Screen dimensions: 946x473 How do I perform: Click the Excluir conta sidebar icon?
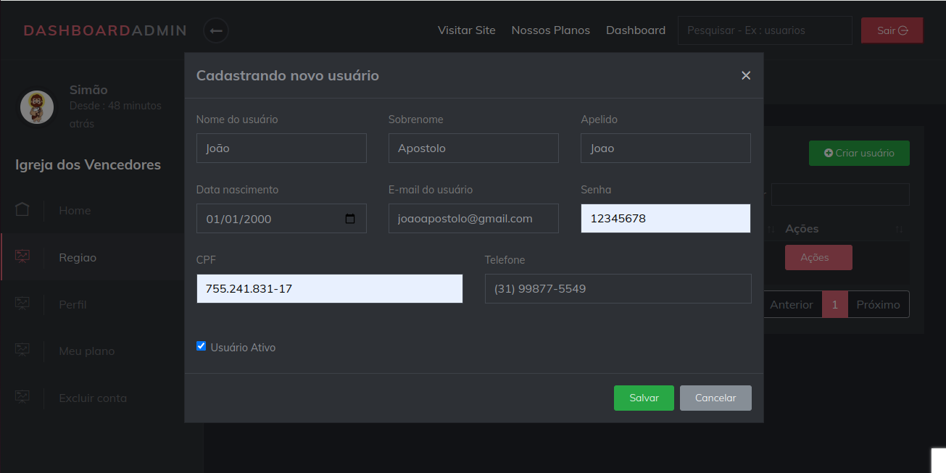22,398
